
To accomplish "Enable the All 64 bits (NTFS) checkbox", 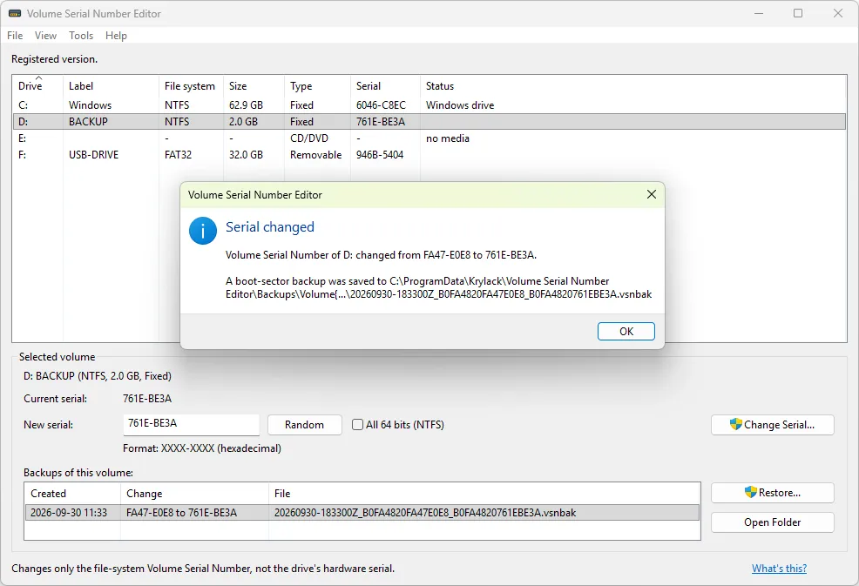I will coord(357,424).
